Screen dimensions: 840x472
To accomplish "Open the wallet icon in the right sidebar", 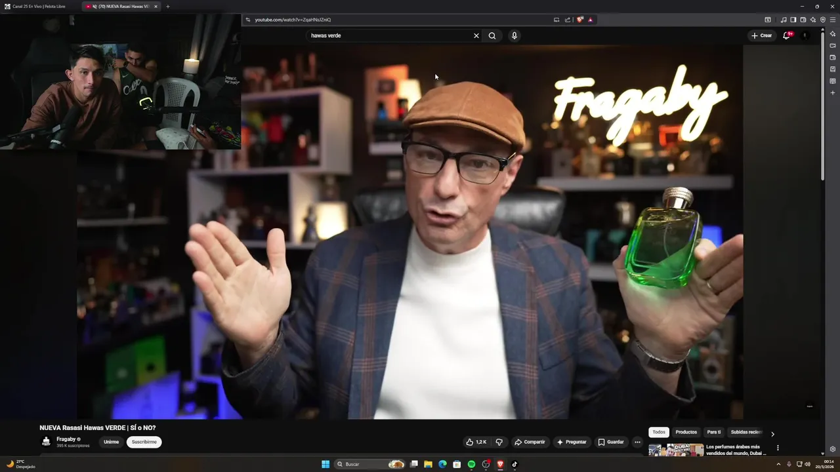I will (833, 57).
